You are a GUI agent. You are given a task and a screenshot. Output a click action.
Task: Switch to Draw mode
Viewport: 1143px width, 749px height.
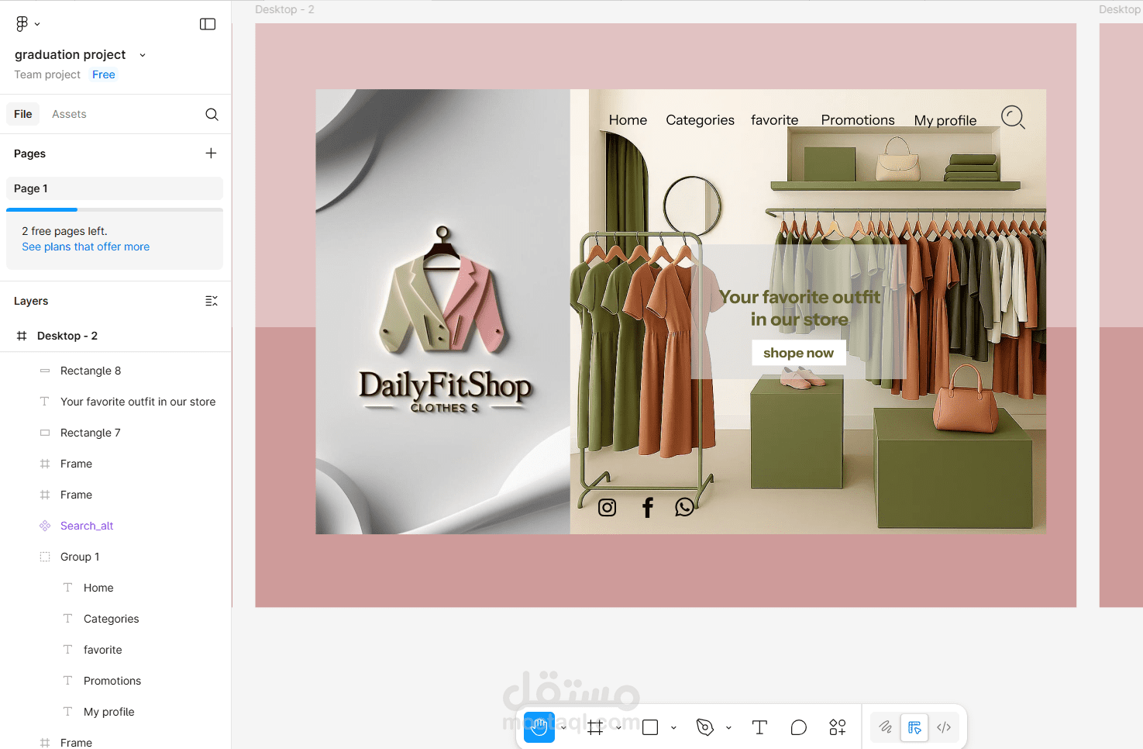click(x=886, y=727)
